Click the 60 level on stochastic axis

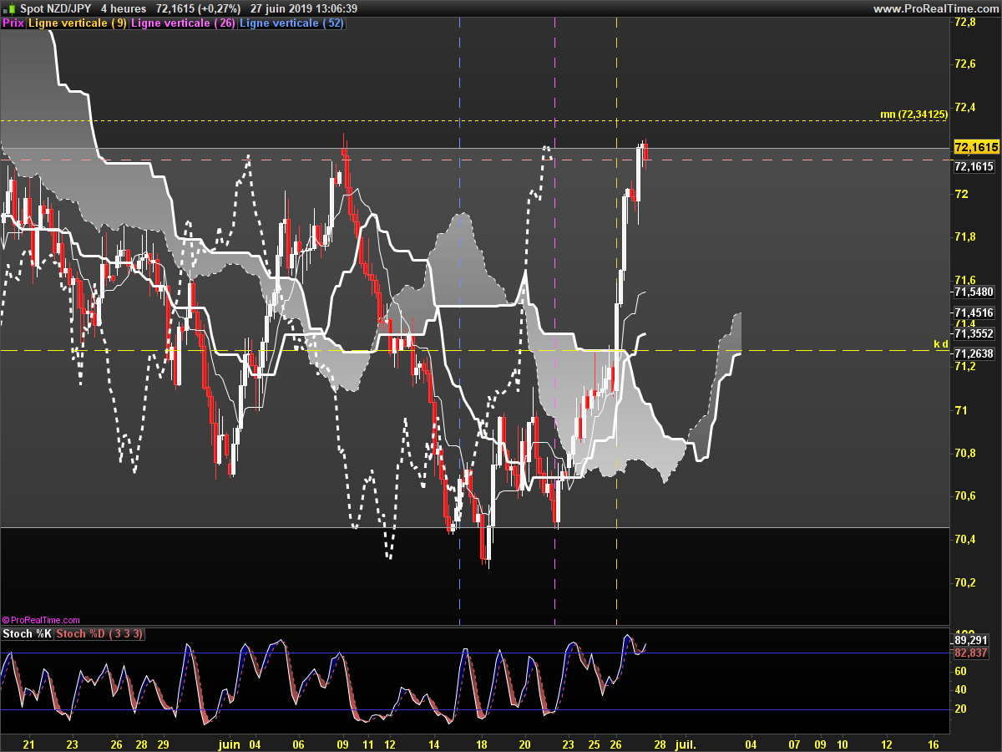point(960,671)
